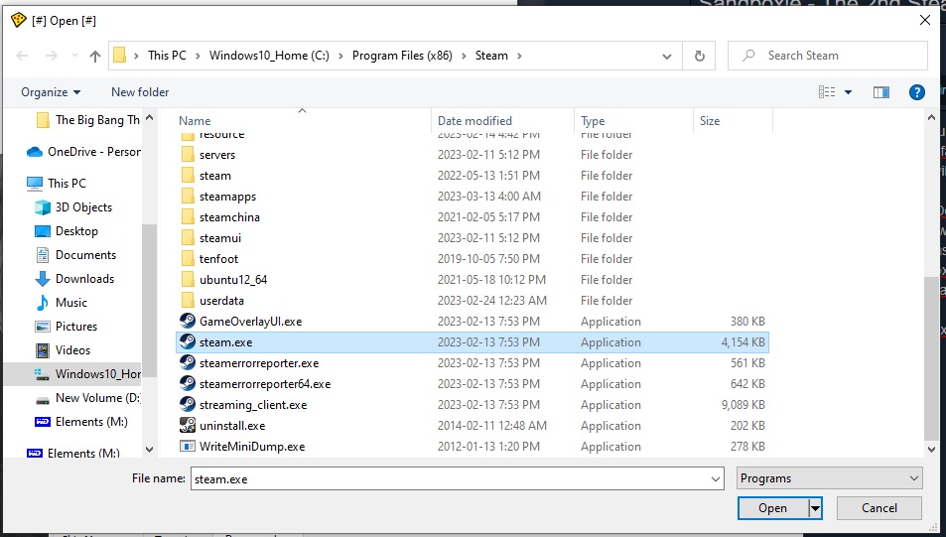
Task: Toggle the preview pane icon
Action: click(x=880, y=92)
